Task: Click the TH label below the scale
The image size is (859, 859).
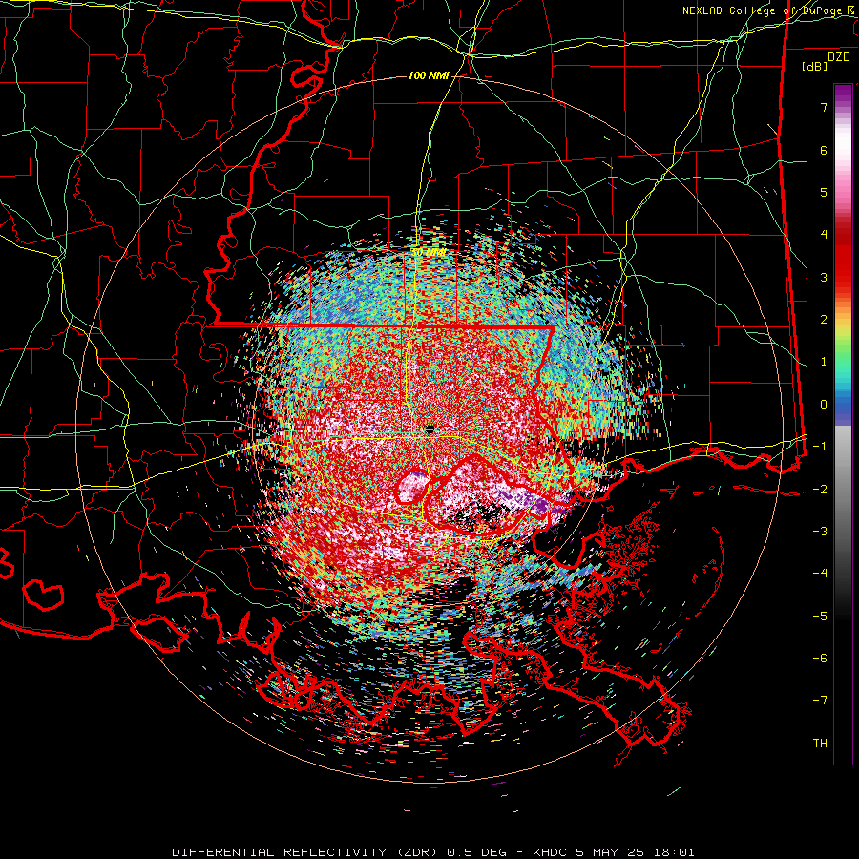Action: coord(820,744)
